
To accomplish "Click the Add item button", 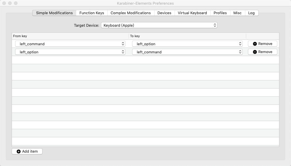I will [27, 151].
